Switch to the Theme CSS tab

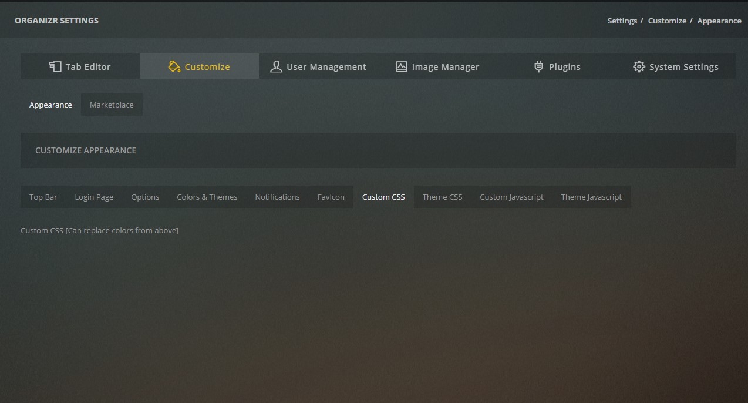[x=442, y=197]
